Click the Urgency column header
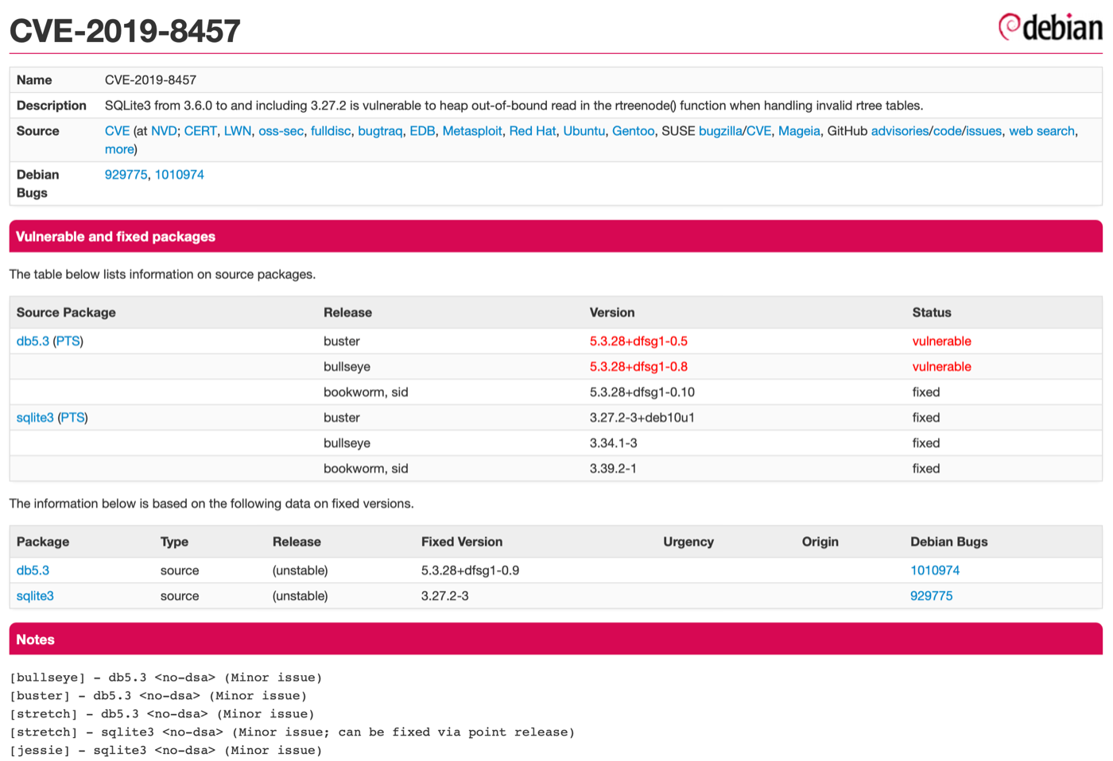 click(x=688, y=542)
